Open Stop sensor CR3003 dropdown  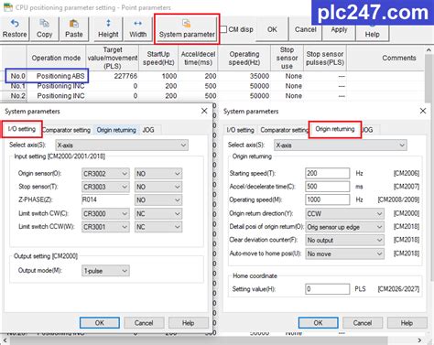tap(105, 187)
